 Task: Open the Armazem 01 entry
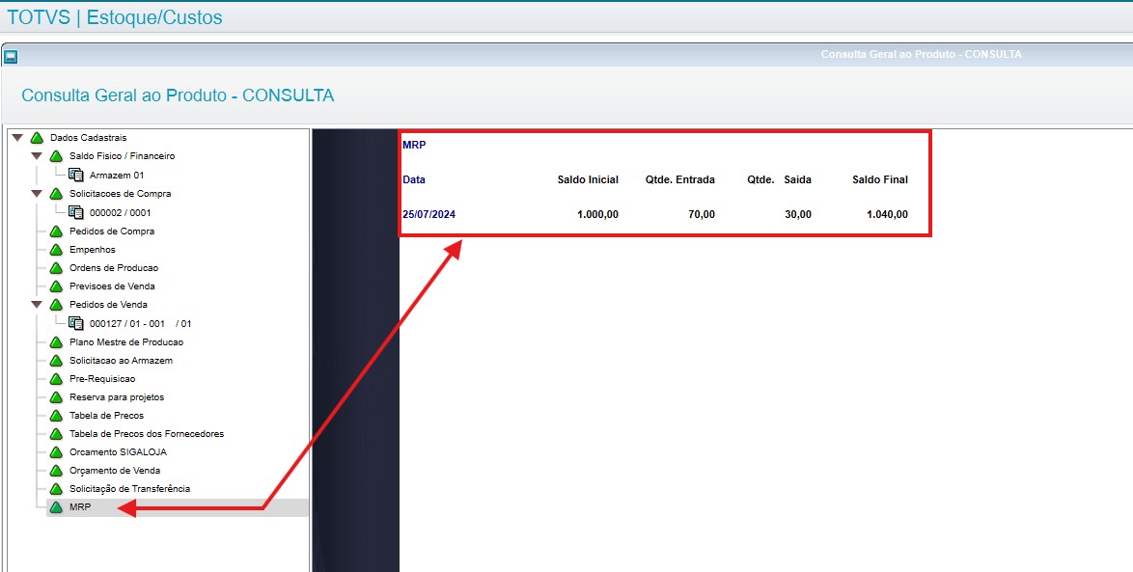pos(117,175)
